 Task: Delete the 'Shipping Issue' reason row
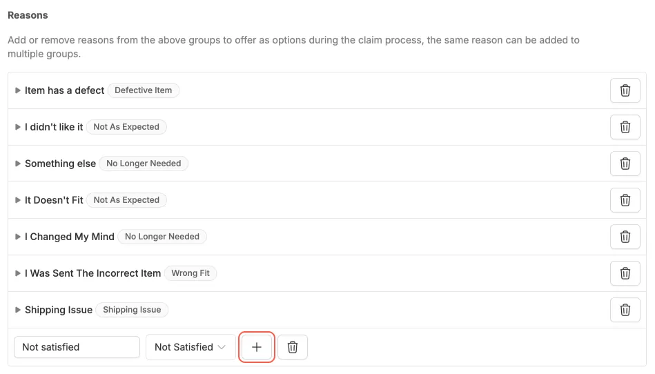[x=625, y=310]
